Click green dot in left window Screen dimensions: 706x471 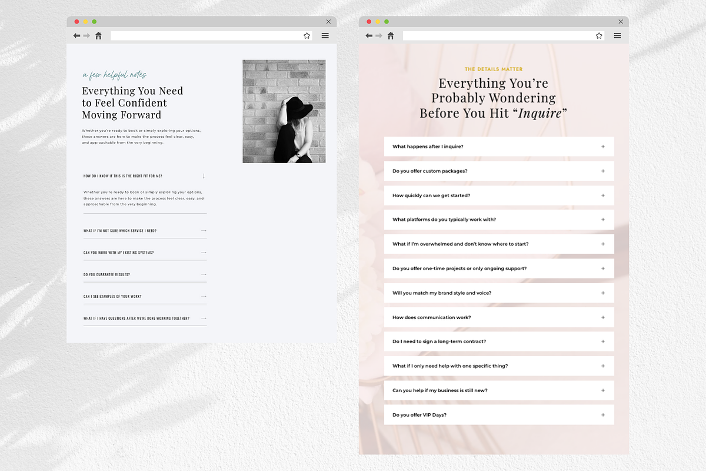[94, 22]
